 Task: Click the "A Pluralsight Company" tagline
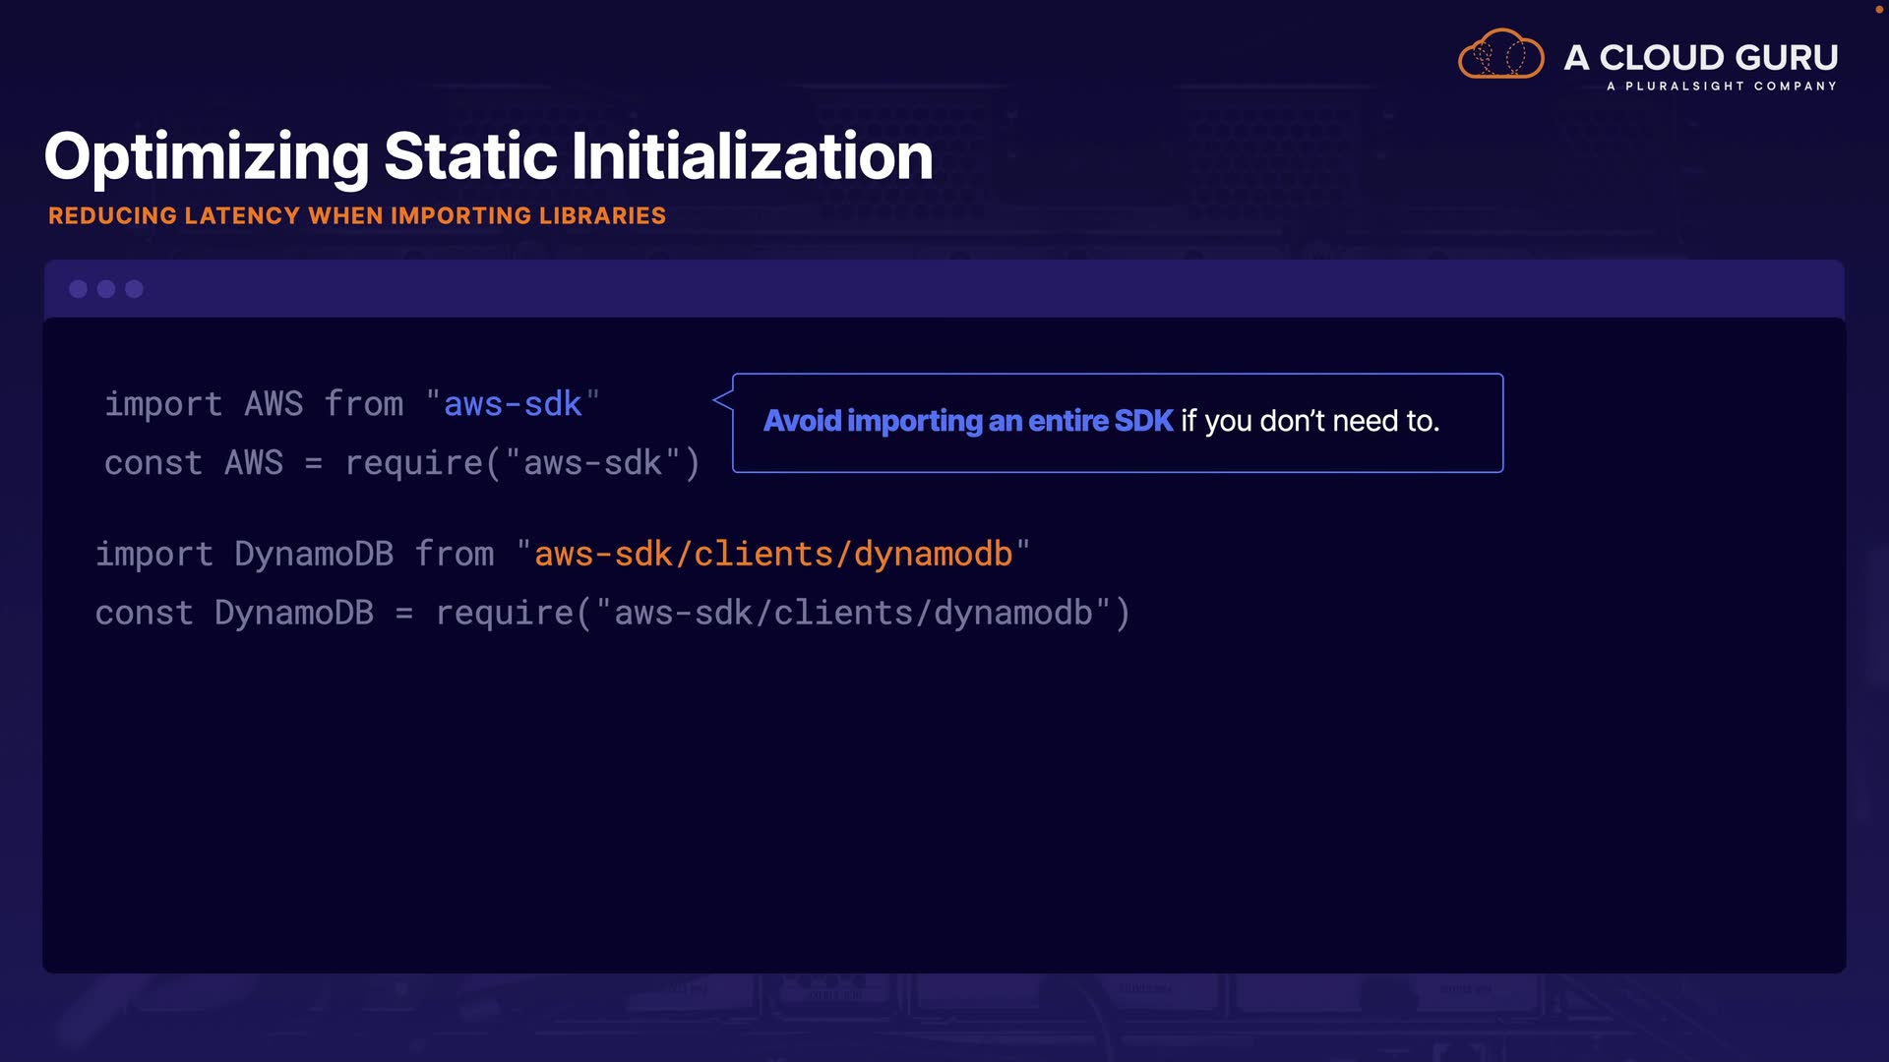point(1721,87)
